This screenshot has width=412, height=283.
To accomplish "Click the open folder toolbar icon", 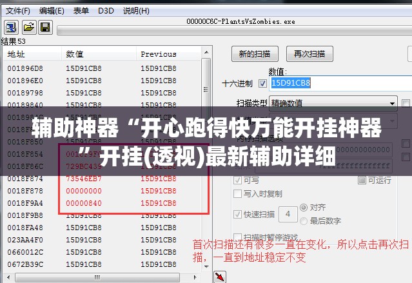I will click(28, 27).
